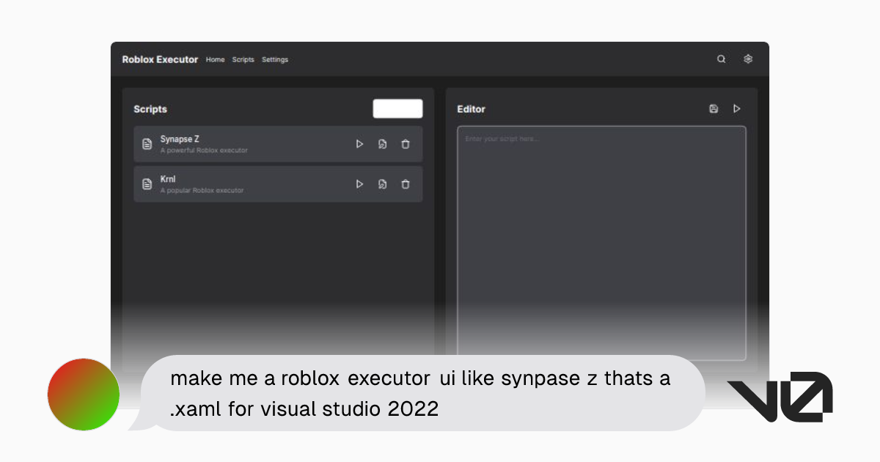
Task: Click the search magnifier icon in header
Action: (x=721, y=59)
